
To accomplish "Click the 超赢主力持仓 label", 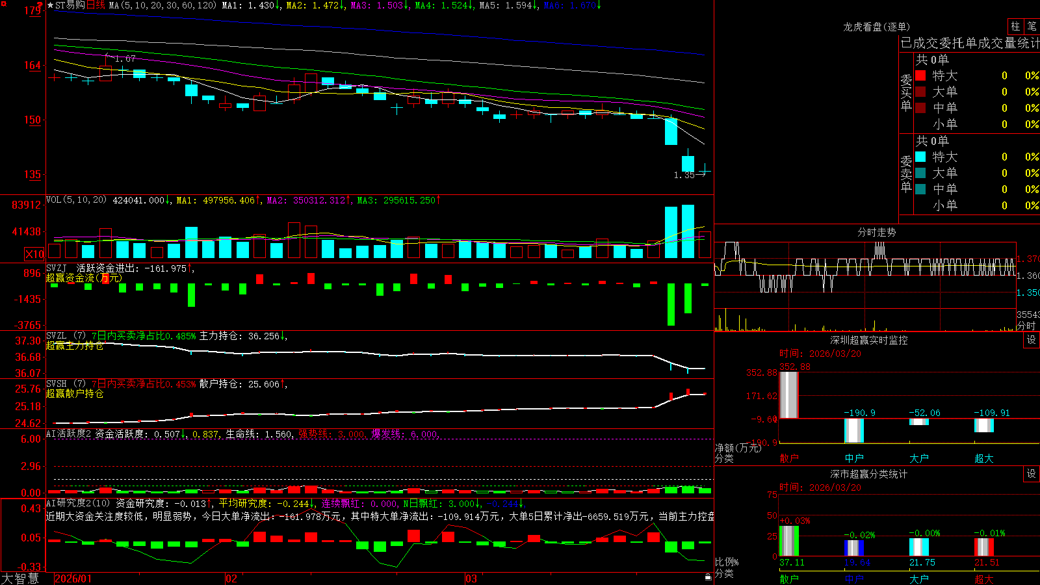I will pos(75,345).
